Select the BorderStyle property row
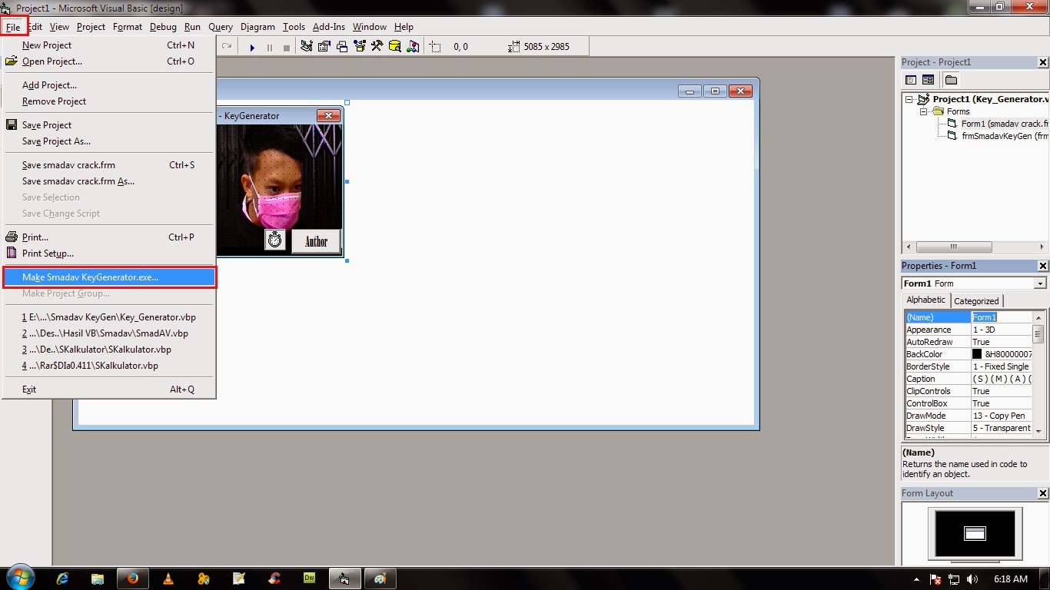This screenshot has width=1050, height=590. [x=968, y=366]
